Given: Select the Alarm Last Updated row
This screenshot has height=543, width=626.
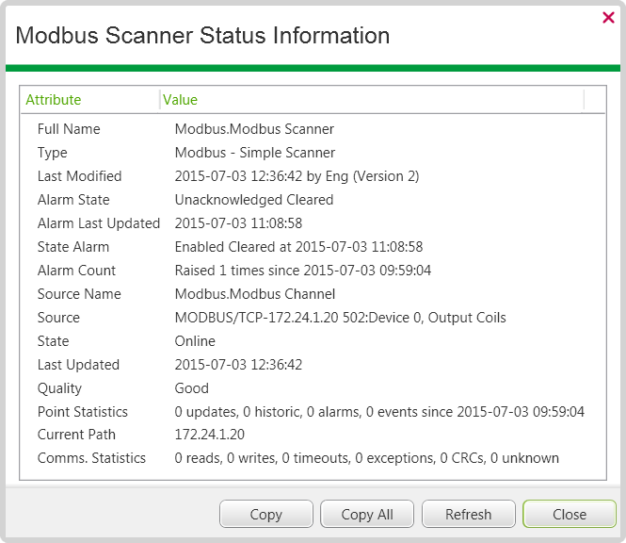Looking at the screenshot, I should tap(99, 223).
